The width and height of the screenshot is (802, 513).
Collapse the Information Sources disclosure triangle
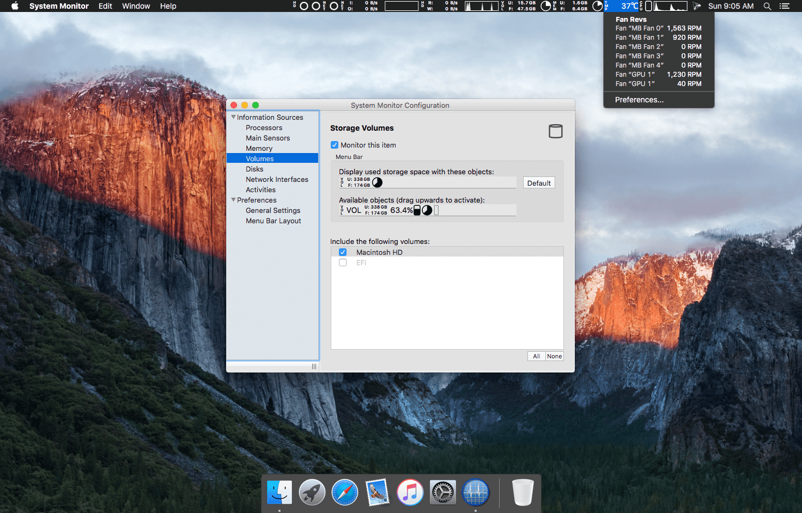coord(233,117)
